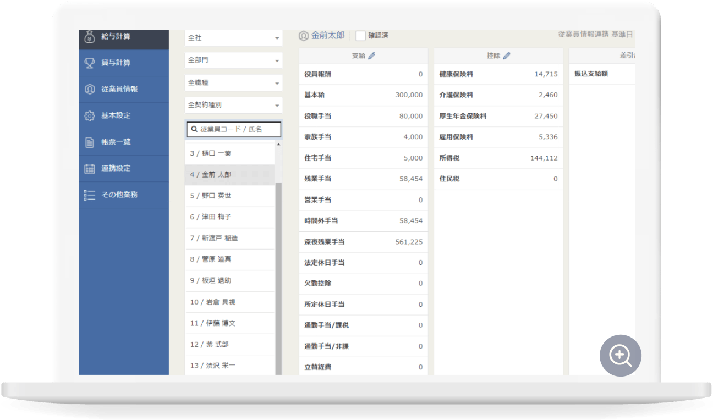This screenshot has height=420, width=713.
Task: Click the 給与計算 money bag icon
Action: 90,37
